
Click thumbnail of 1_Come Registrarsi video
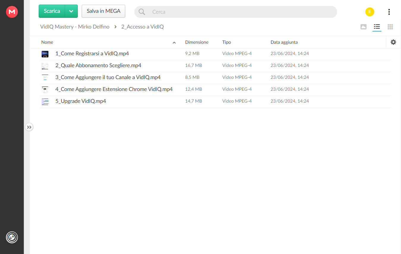45,54
